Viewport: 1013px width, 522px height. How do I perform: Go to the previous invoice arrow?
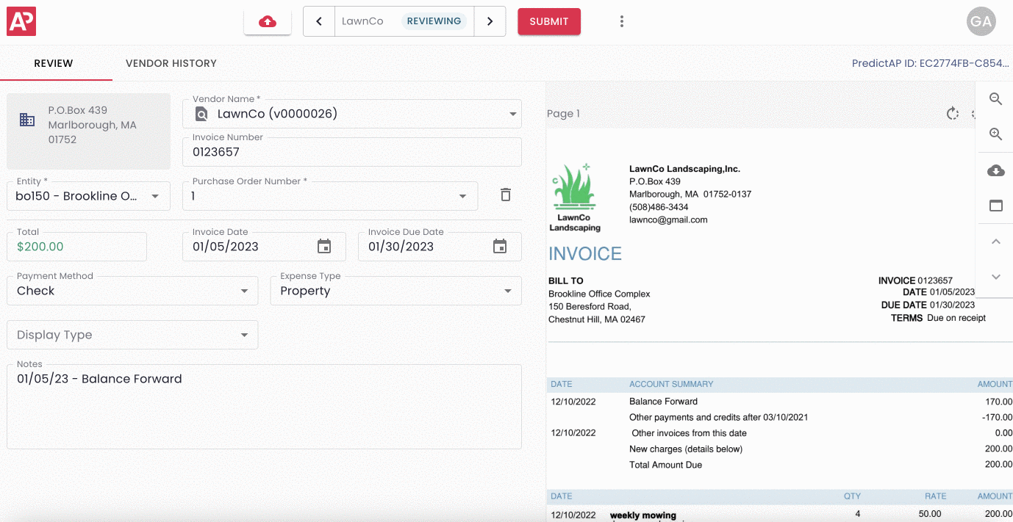(319, 21)
